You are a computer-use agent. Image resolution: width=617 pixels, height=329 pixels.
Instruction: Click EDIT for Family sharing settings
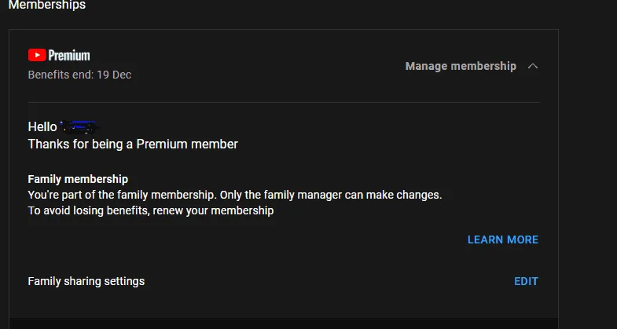point(526,281)
